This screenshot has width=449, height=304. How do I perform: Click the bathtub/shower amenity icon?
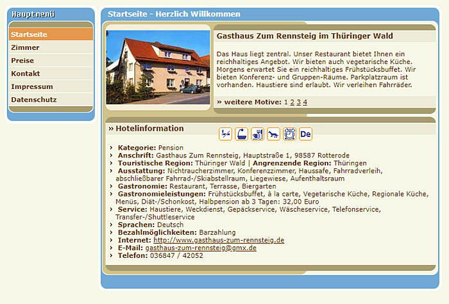(241, 134)
